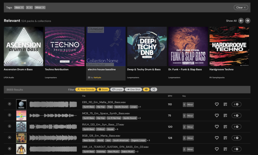Toggle the Store filter
This screenshot has width=258, height=155.
103,90
